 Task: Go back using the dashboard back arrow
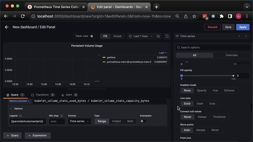tap(7, 27)
